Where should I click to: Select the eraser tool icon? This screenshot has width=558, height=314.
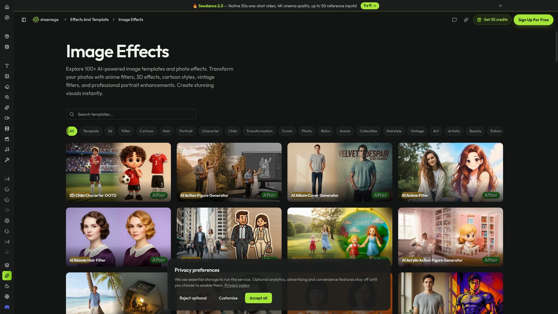7,87
